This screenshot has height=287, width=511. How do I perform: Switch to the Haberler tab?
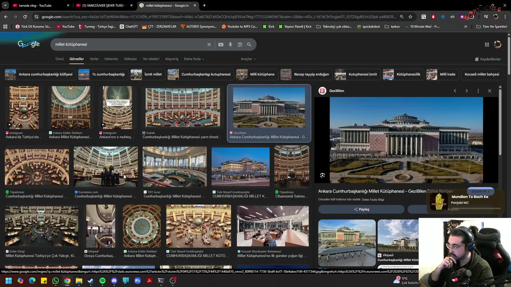[111, 59]
